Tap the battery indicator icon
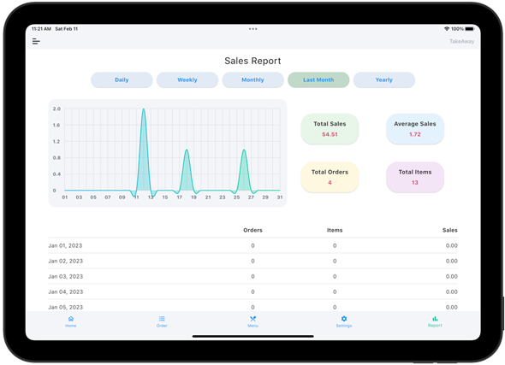505x365 pixels. 470,29
